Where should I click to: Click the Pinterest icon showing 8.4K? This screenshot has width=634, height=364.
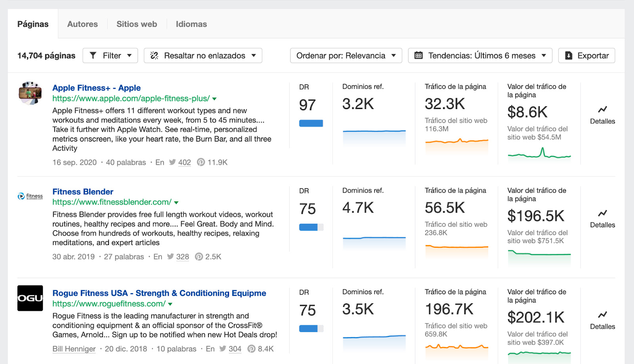pyautogui.click(x=251, y=349)
